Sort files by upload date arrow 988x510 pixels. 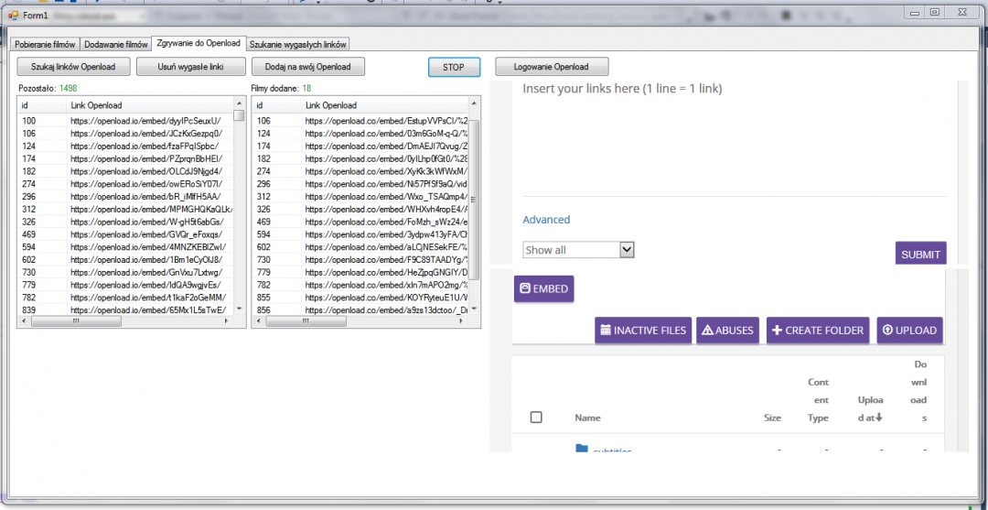pyautogui.click(x=879, y=418)
